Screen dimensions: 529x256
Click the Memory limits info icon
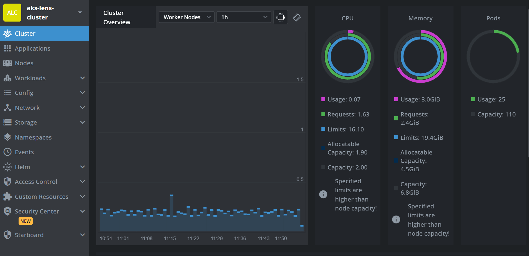pyautogui.click(x=396, y=219)
